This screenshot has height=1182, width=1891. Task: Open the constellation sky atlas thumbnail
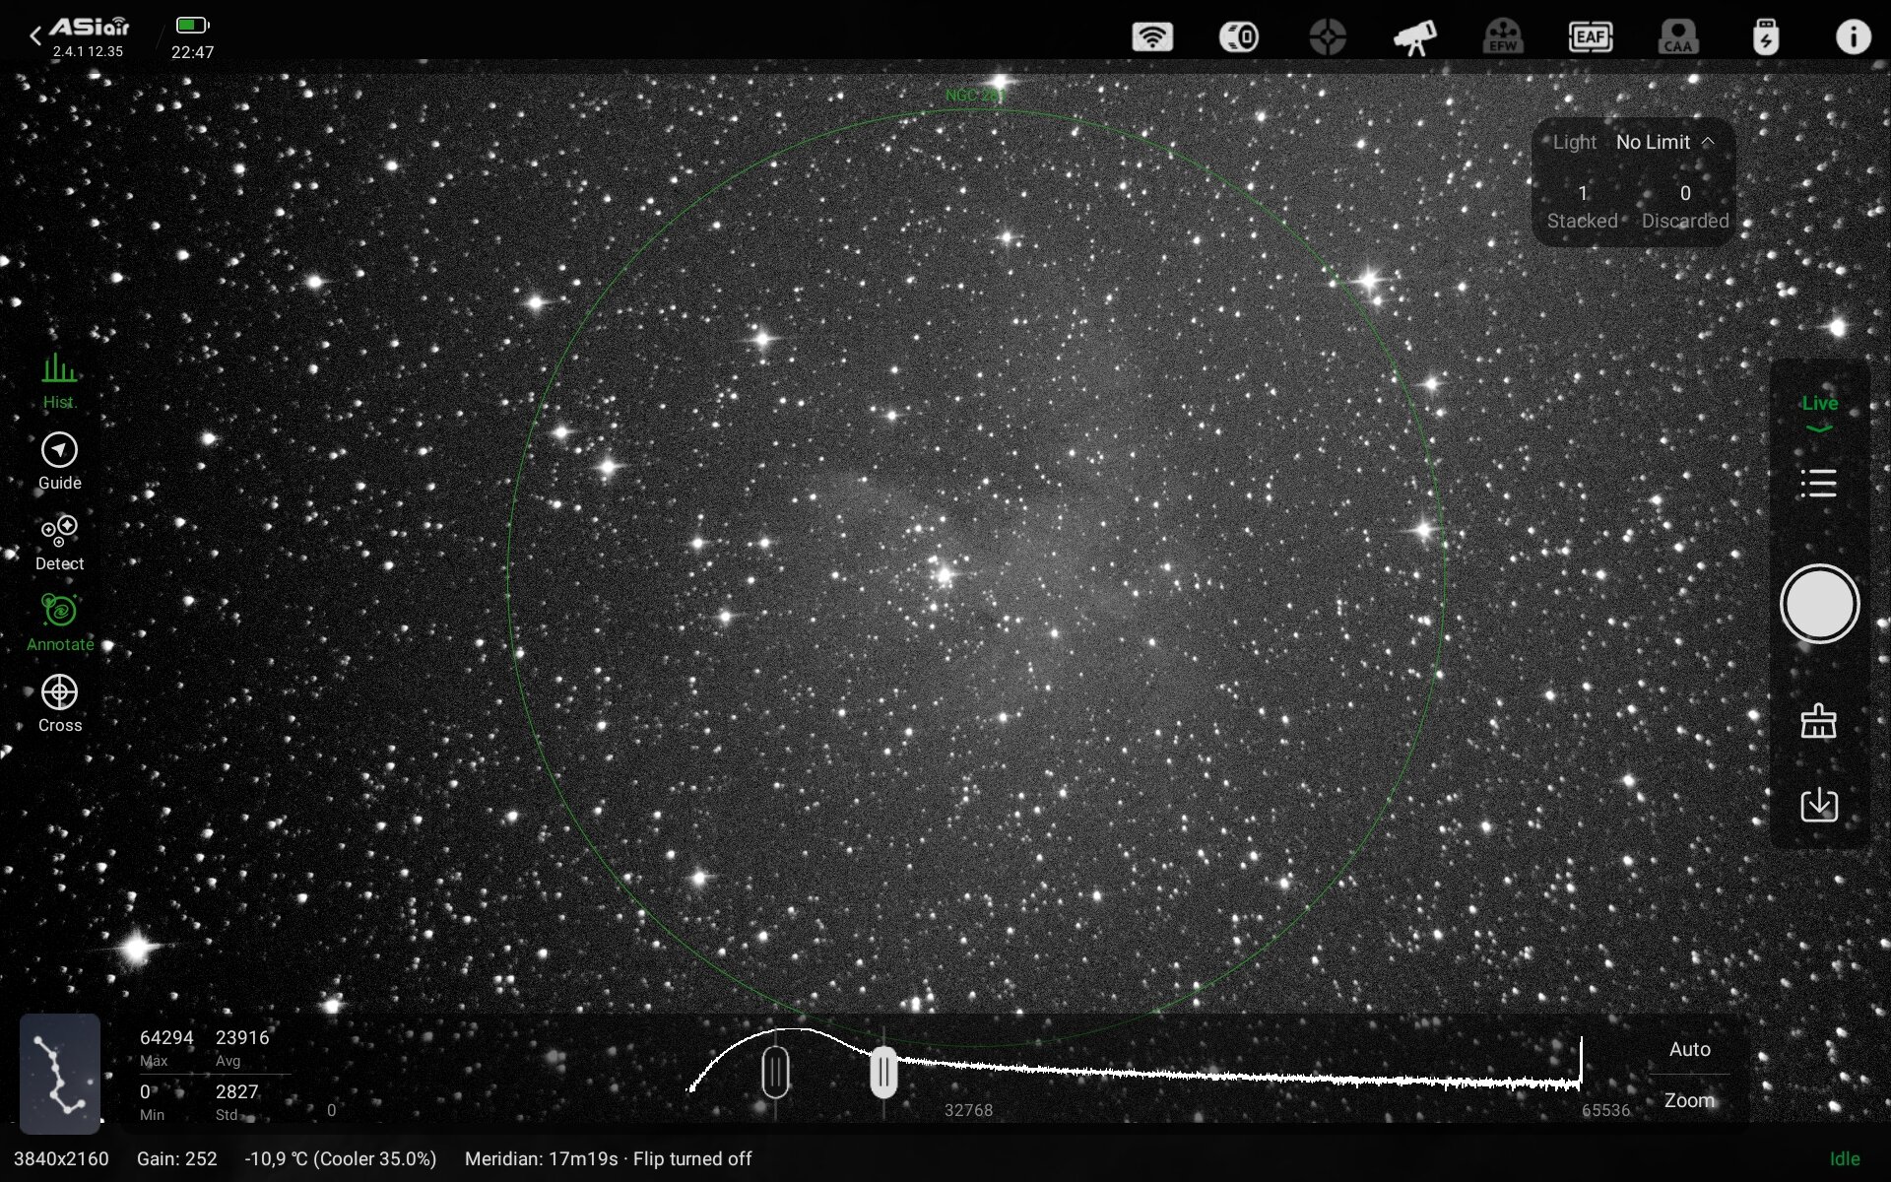point(60,1073)
